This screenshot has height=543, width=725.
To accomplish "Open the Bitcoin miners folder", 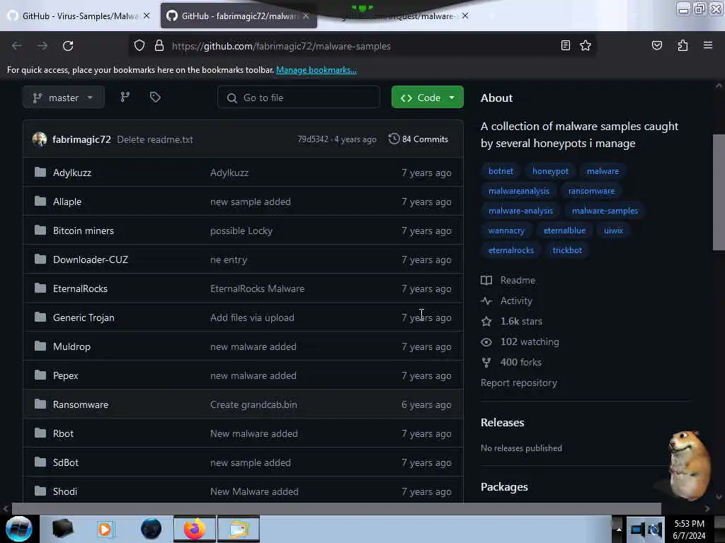I will tap(84, 230).
